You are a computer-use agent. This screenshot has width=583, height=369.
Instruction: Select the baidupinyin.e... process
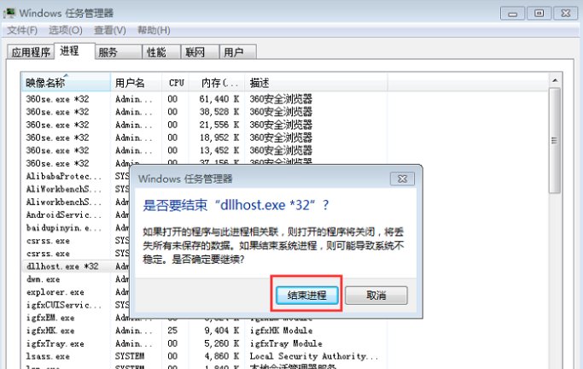tap(63, 228)
